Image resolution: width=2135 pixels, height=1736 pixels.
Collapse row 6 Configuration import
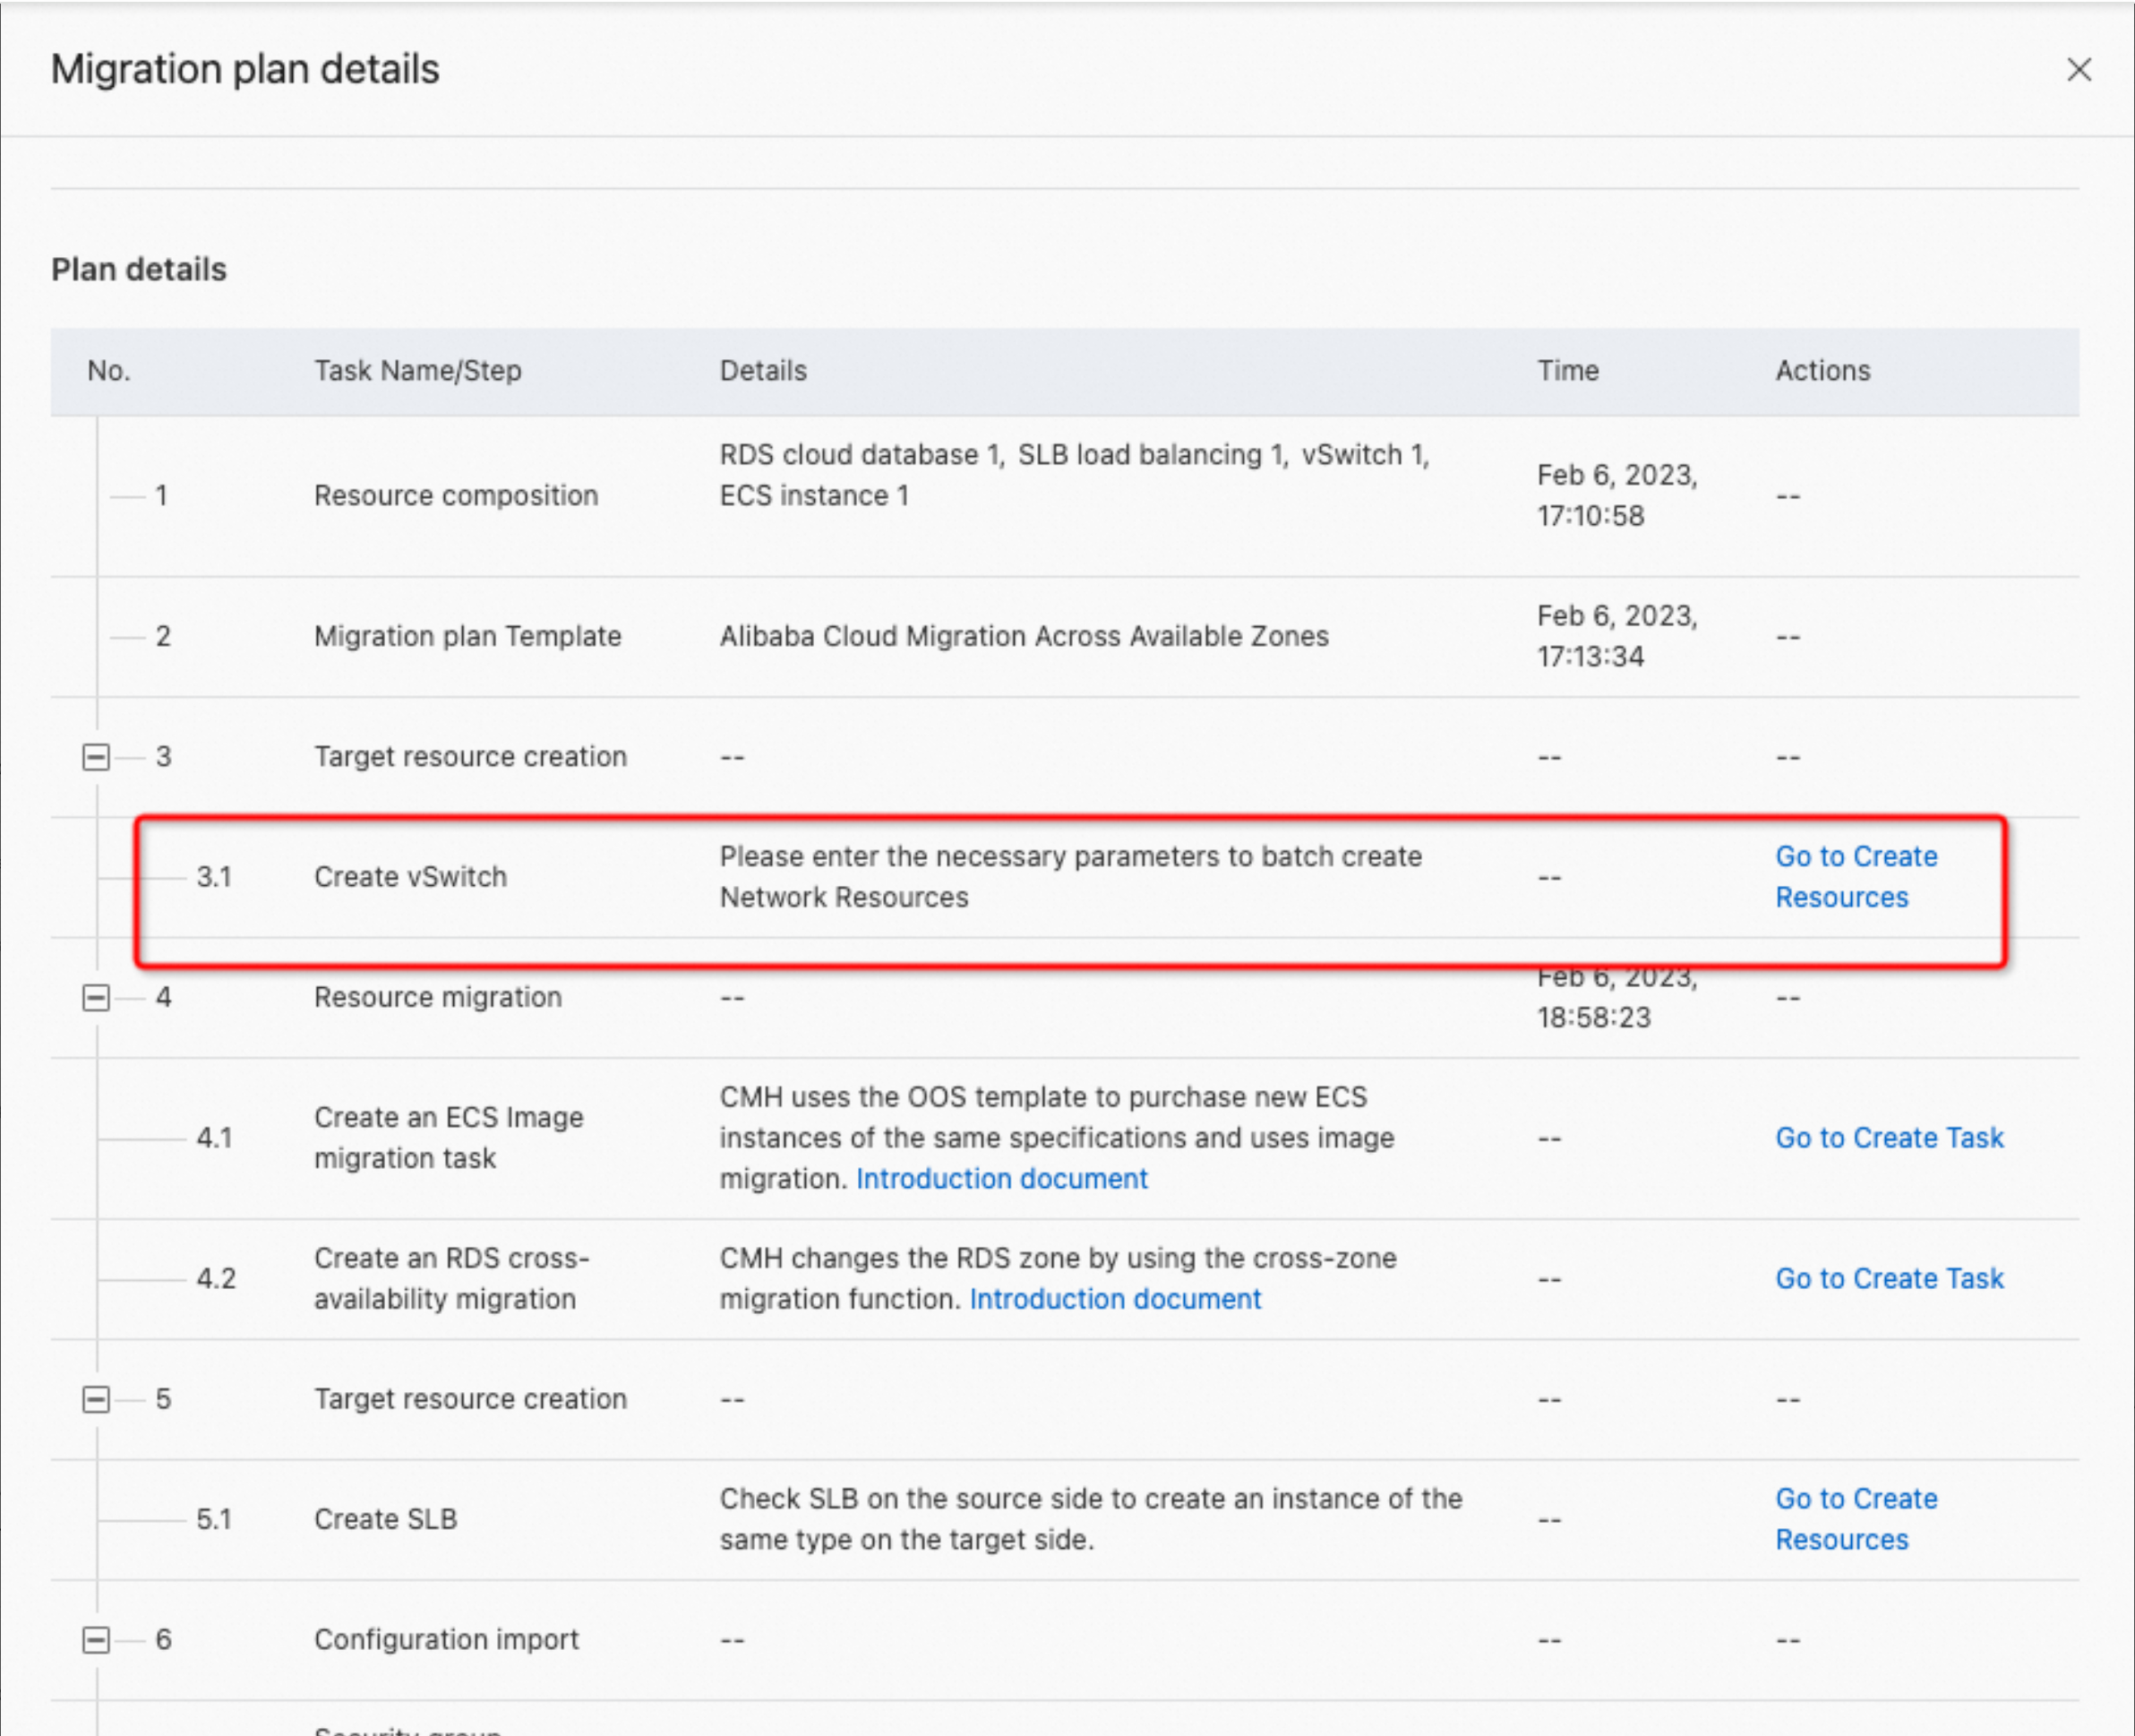tap(96, 1640)
